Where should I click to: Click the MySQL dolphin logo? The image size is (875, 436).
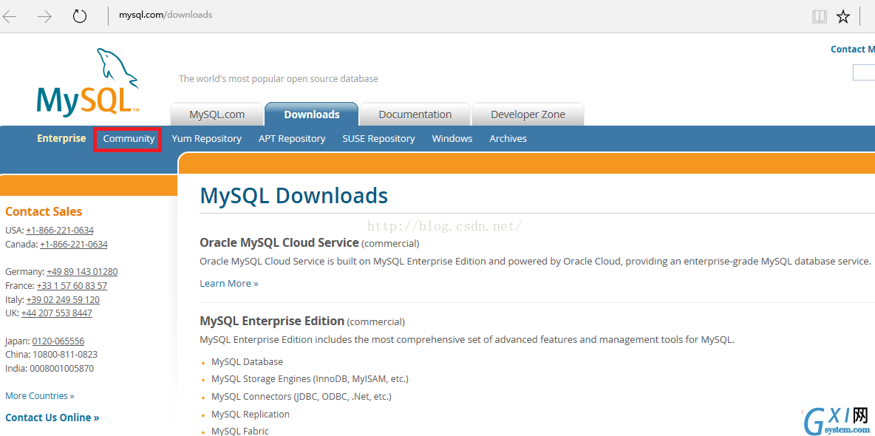pos(88,83)
